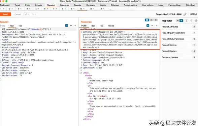Switch Response view to Raw
Screen dimensions: 198x126
[x=93, y=26]
